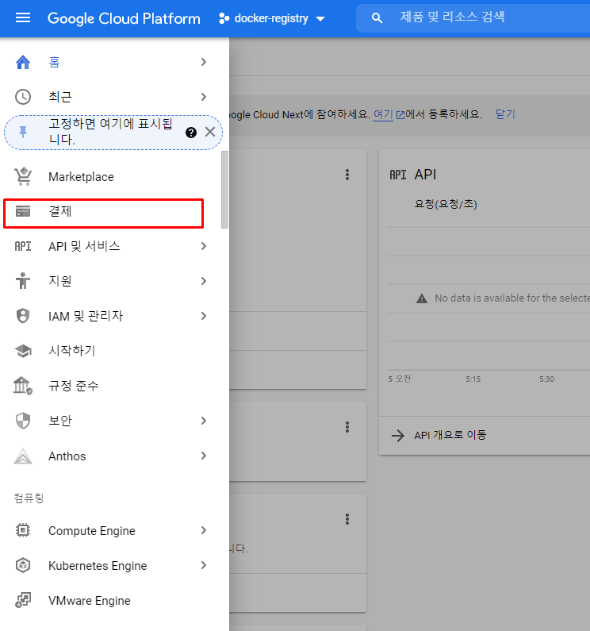Open IAM 및 관리자 menu item
Viewport: 590px width, 631px height.
110,317
